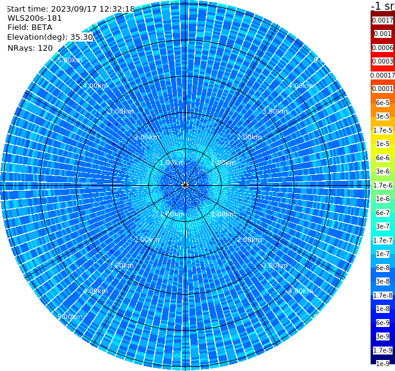The width and height of the screenshot is (395, 371).
Task: Click the 0.0003 colorbar value
Action: [383, 61]
